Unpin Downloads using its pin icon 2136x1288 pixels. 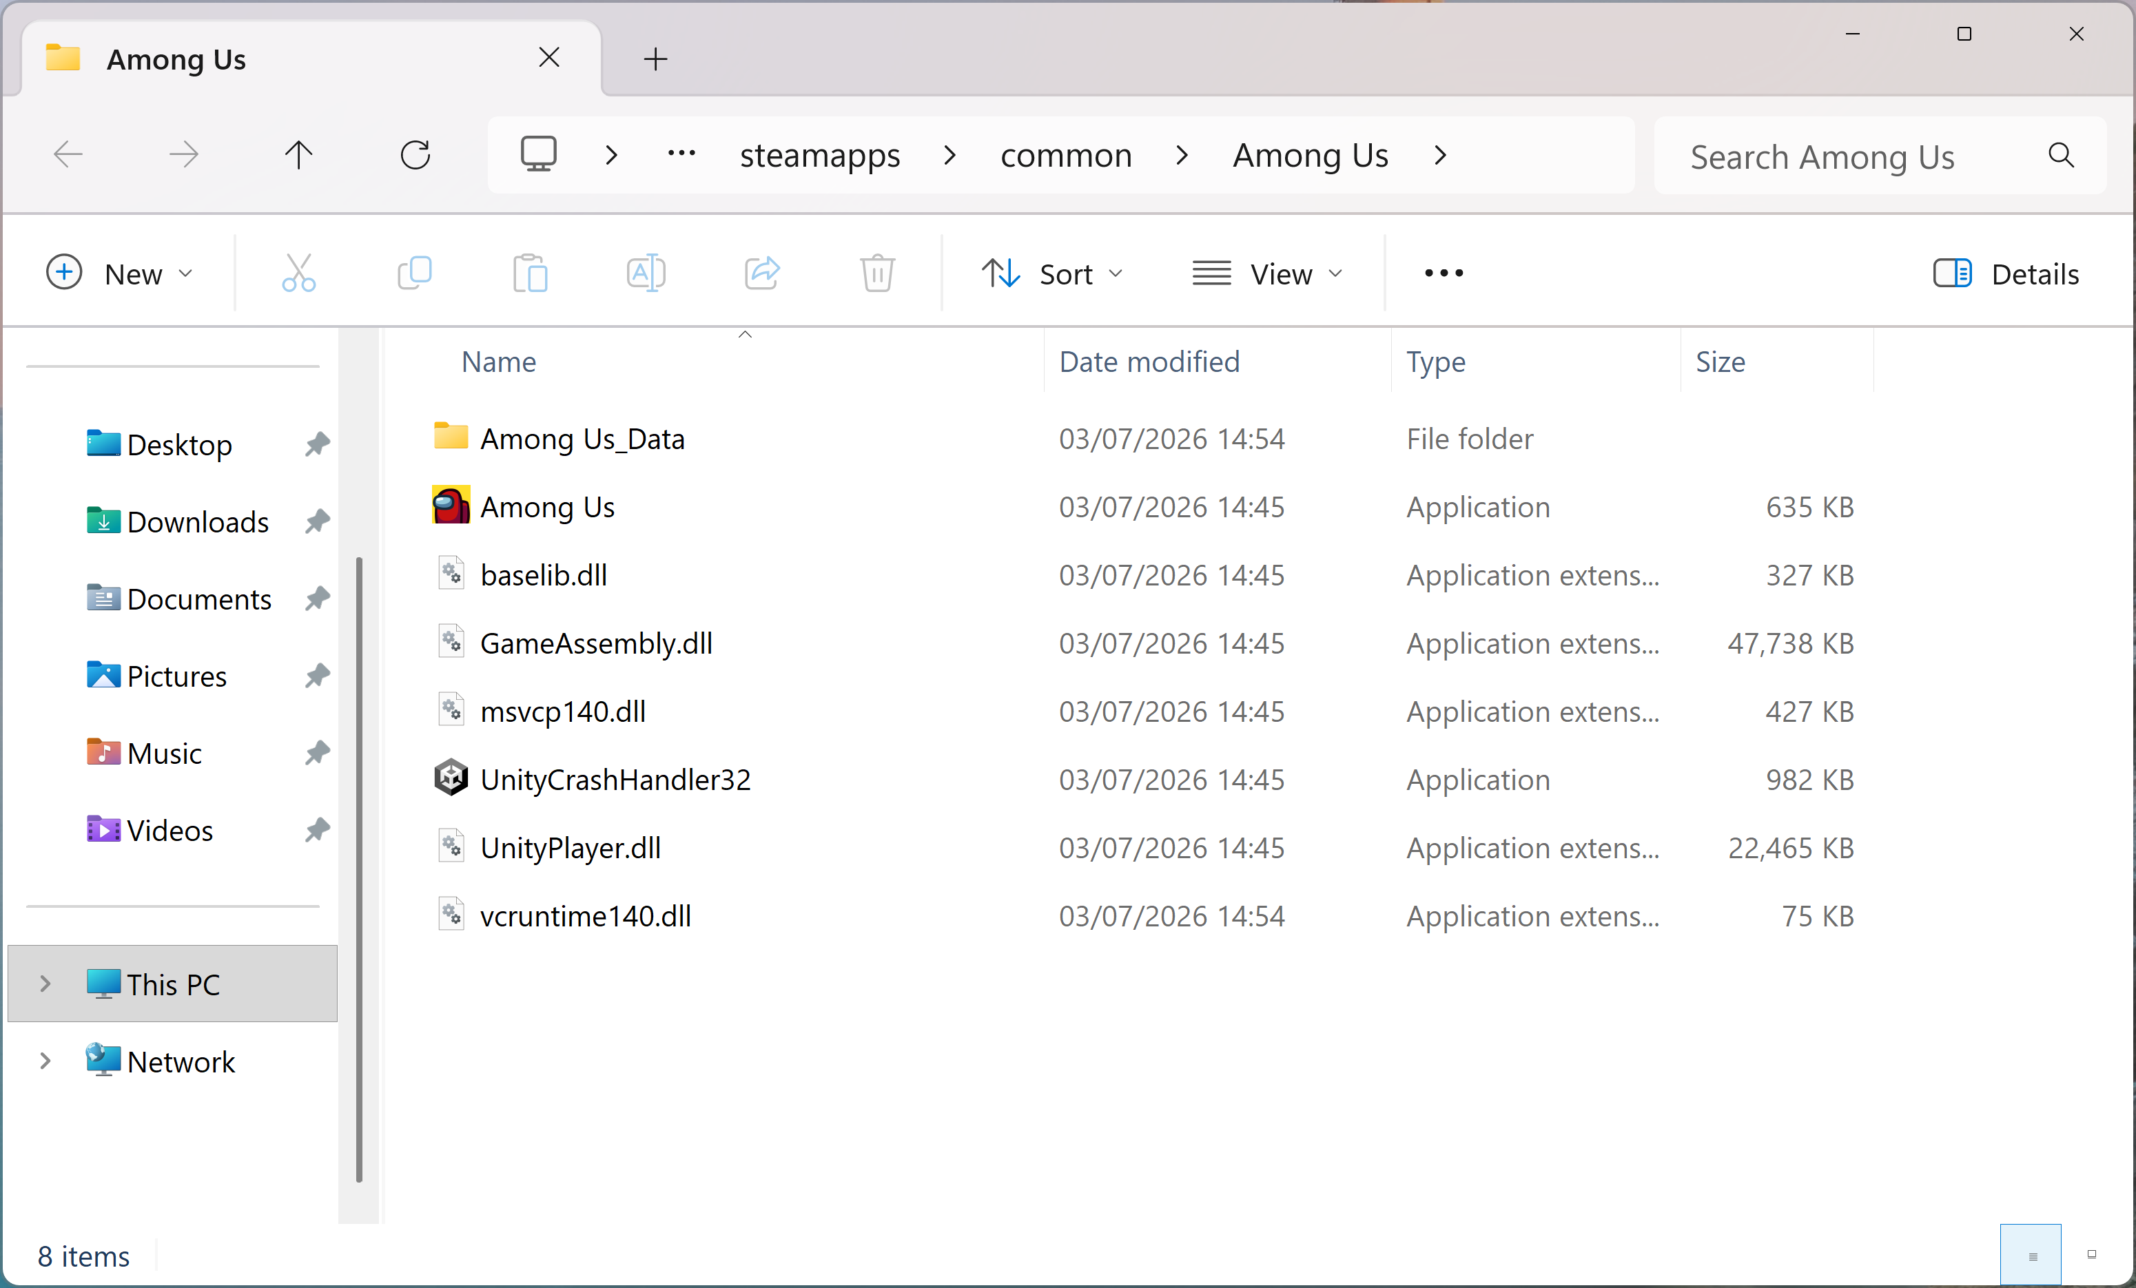tap(317, 522)
